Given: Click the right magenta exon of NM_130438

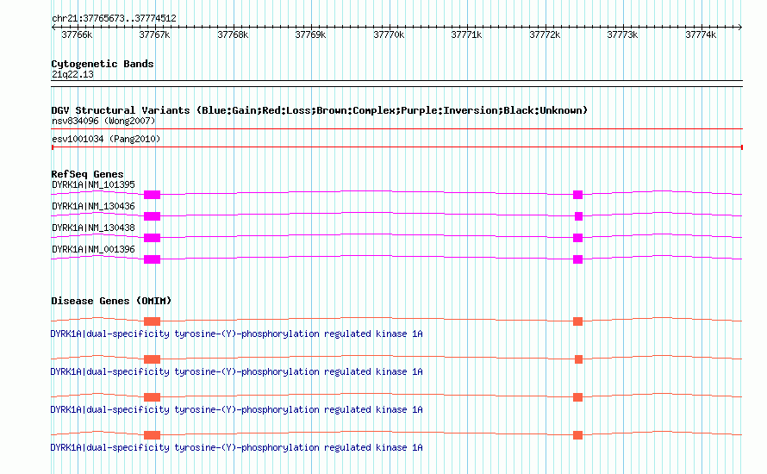Looking at the screenshot, I should (577, 238).
